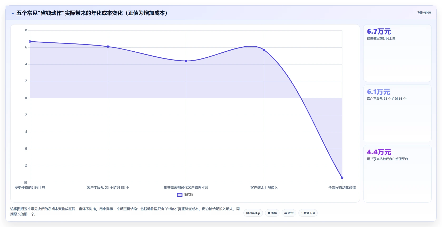Open the 4.4万元 card
The width and height of the screenshot is (442, 227).
pos(397,174)
